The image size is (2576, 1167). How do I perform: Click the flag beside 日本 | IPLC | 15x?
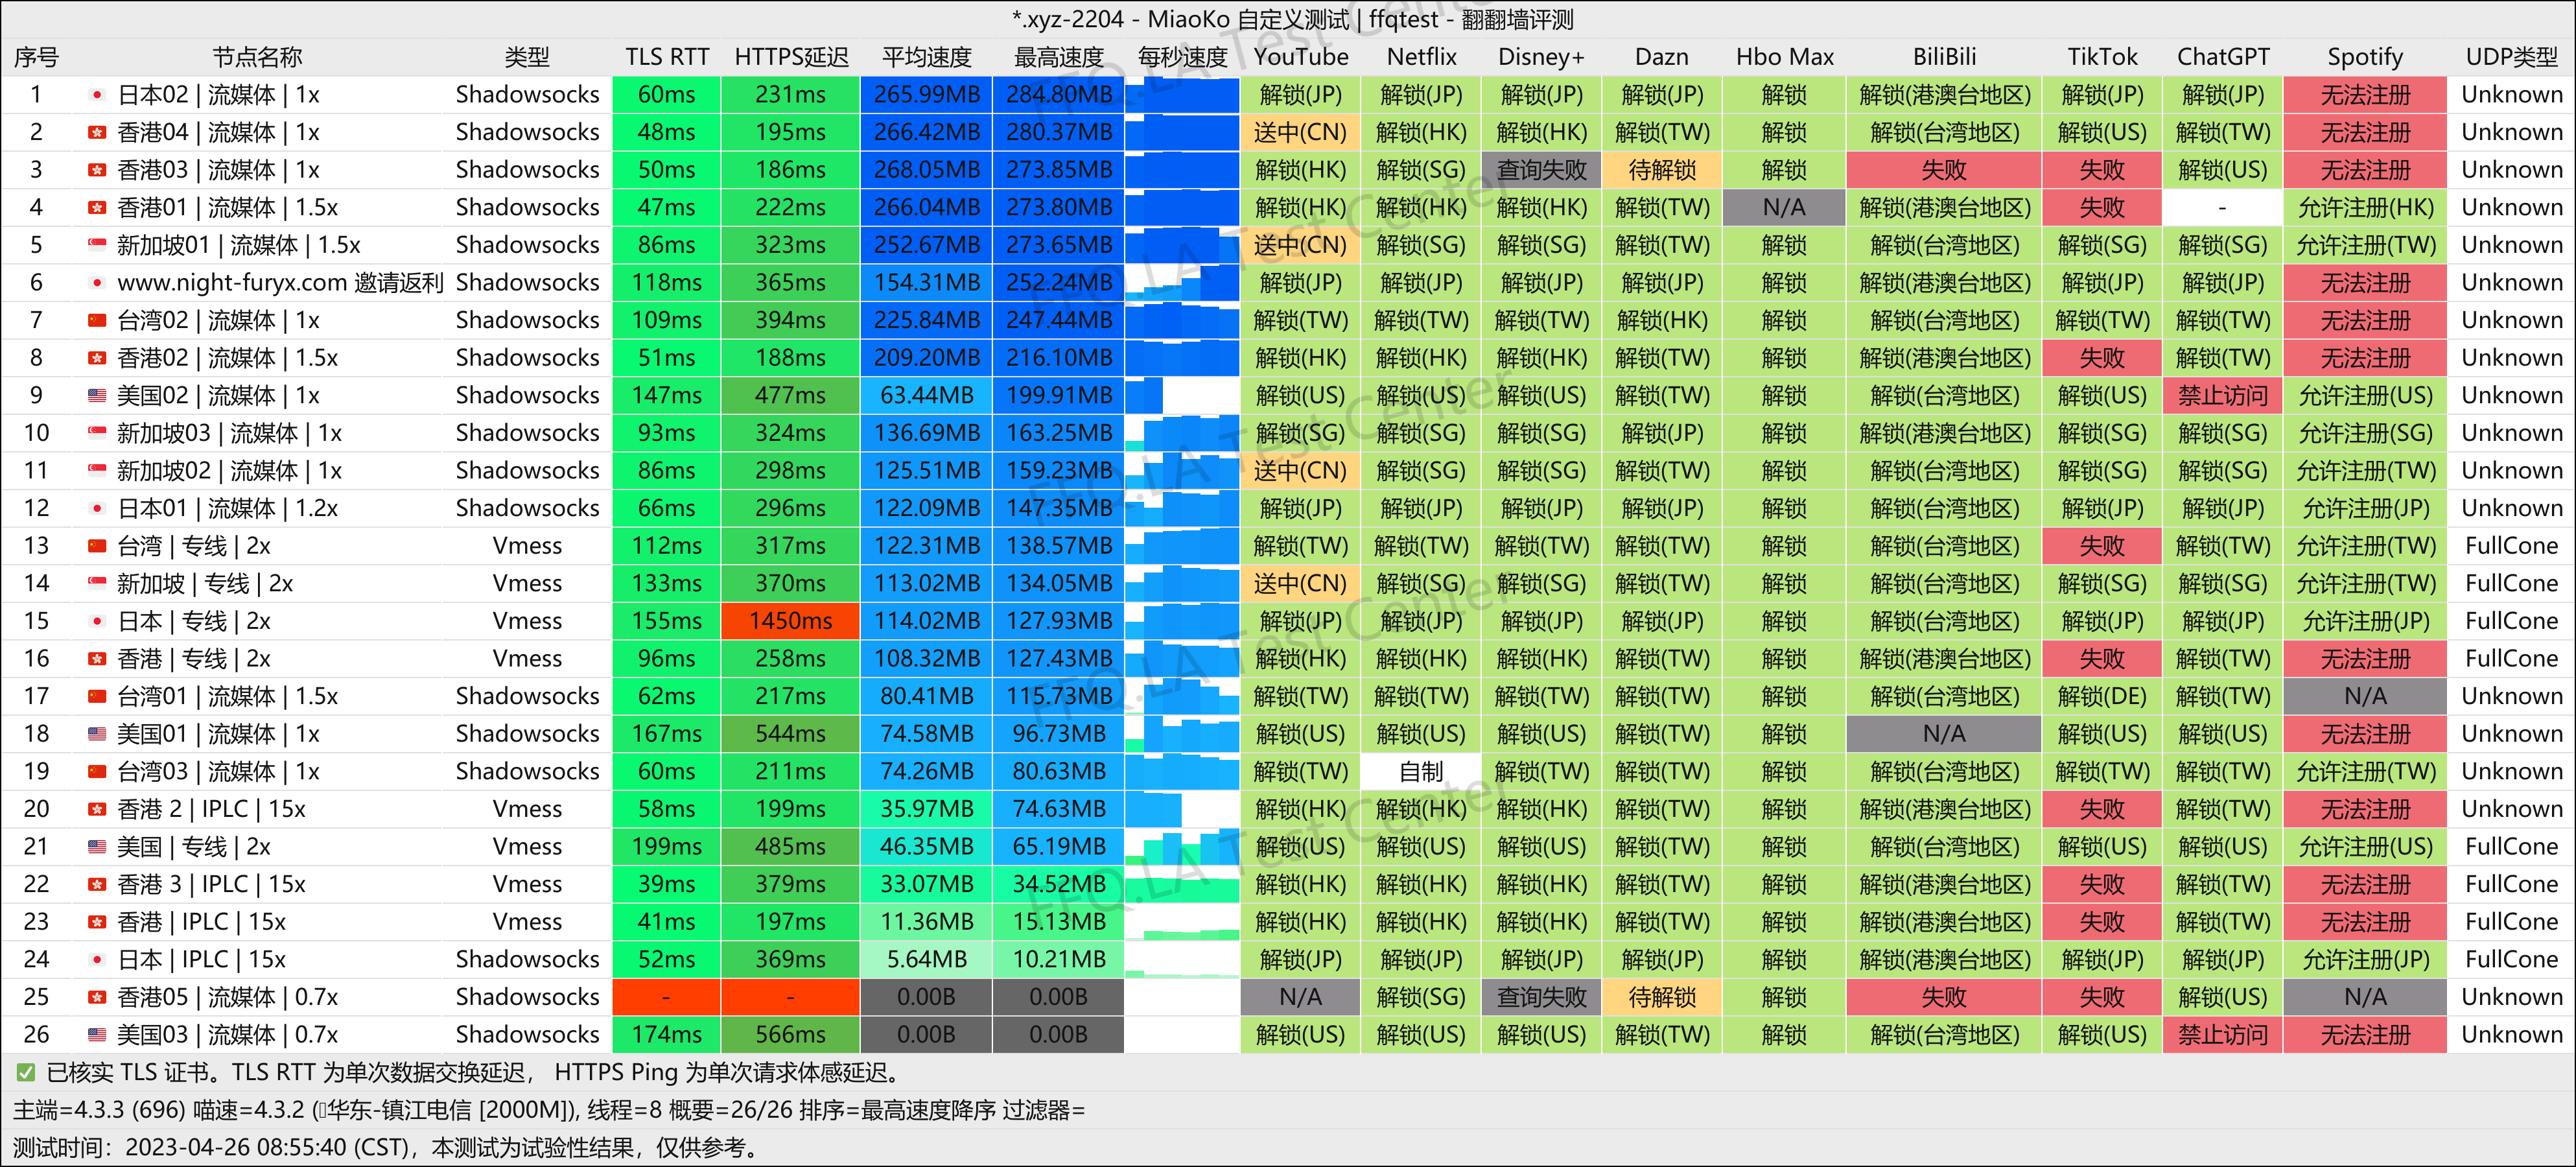pyautogui.click(x=97, y=959)
